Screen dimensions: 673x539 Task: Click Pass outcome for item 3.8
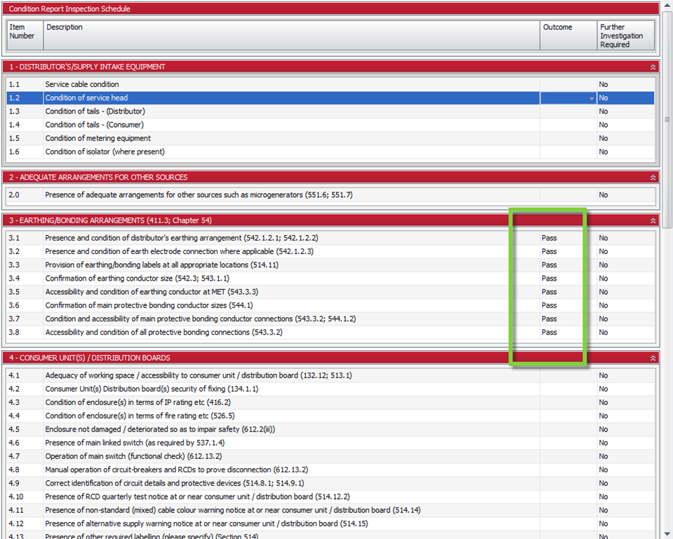point(549,333)
